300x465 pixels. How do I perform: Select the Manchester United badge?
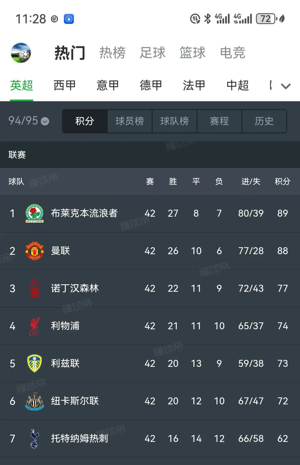tap(34, 251)
